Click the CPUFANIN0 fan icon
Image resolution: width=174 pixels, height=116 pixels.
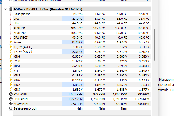[x=11, y=99]
